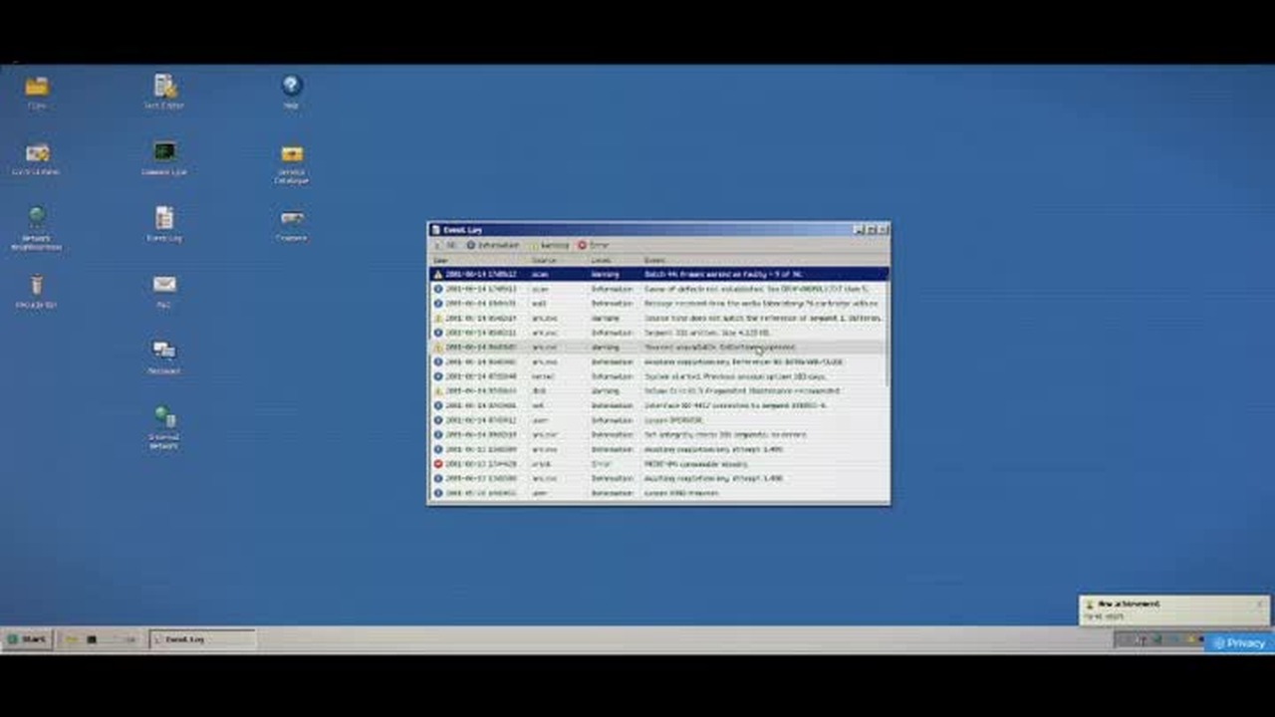Select the log row with source kernel
Screen dimensions: 1275x717
click(x=657, y=376)
